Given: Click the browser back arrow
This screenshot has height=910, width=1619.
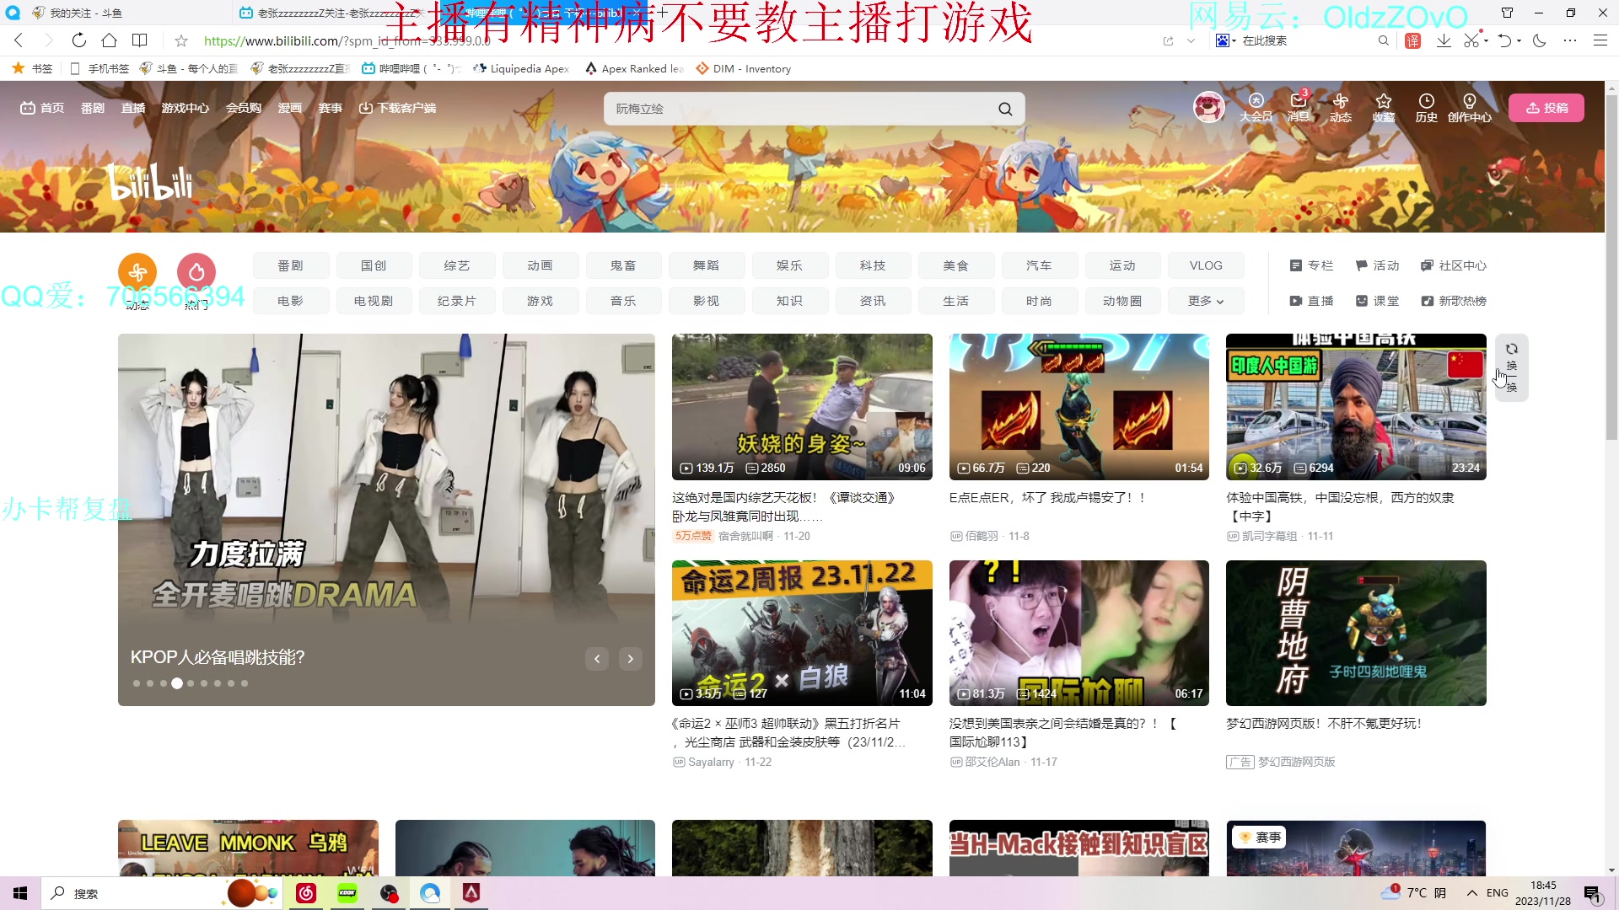Looking at the screenshot, I should coord(19,40).
